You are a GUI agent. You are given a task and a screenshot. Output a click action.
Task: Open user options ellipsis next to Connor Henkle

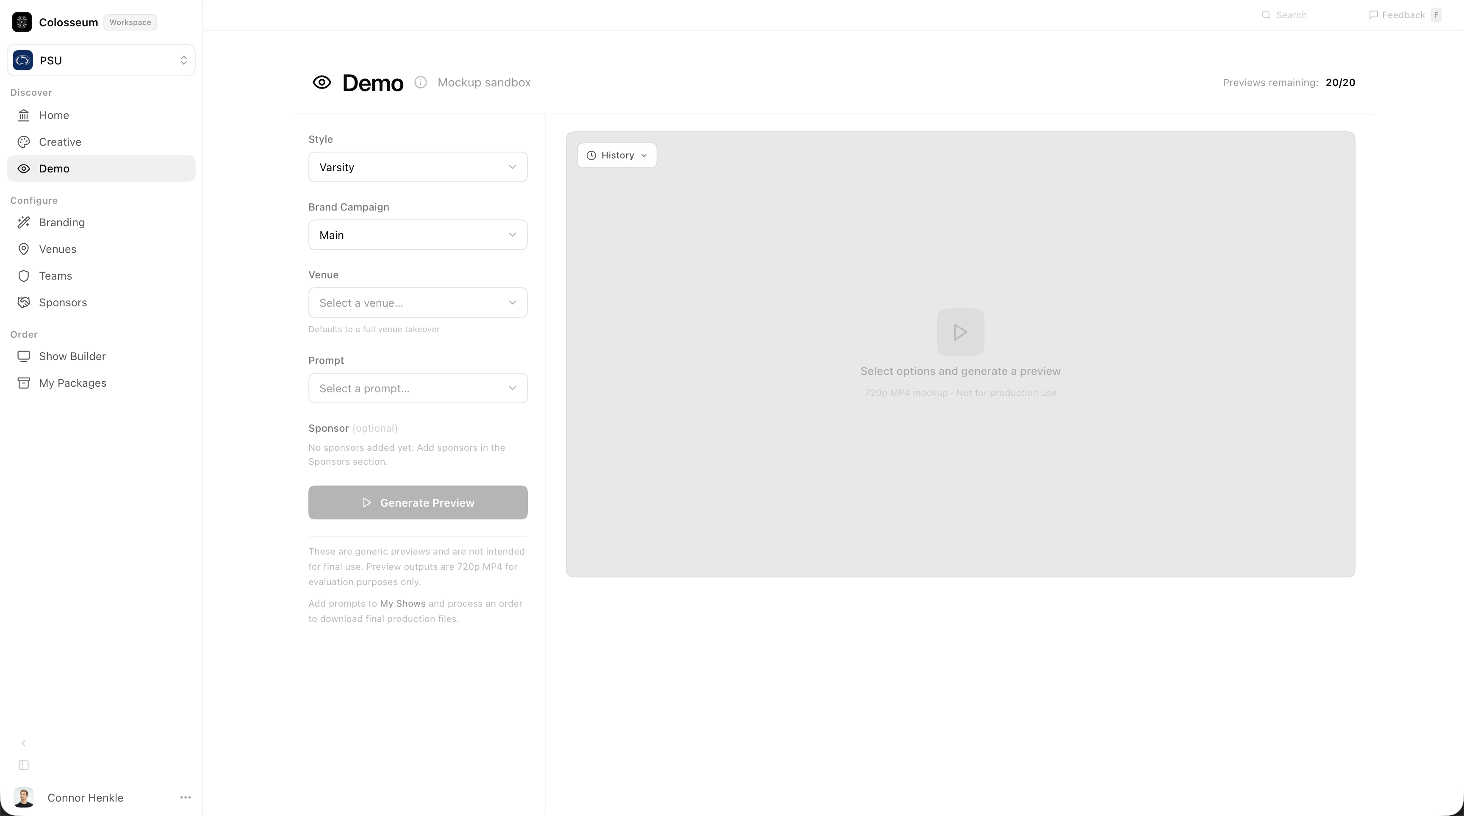click(x=185, y=797)
